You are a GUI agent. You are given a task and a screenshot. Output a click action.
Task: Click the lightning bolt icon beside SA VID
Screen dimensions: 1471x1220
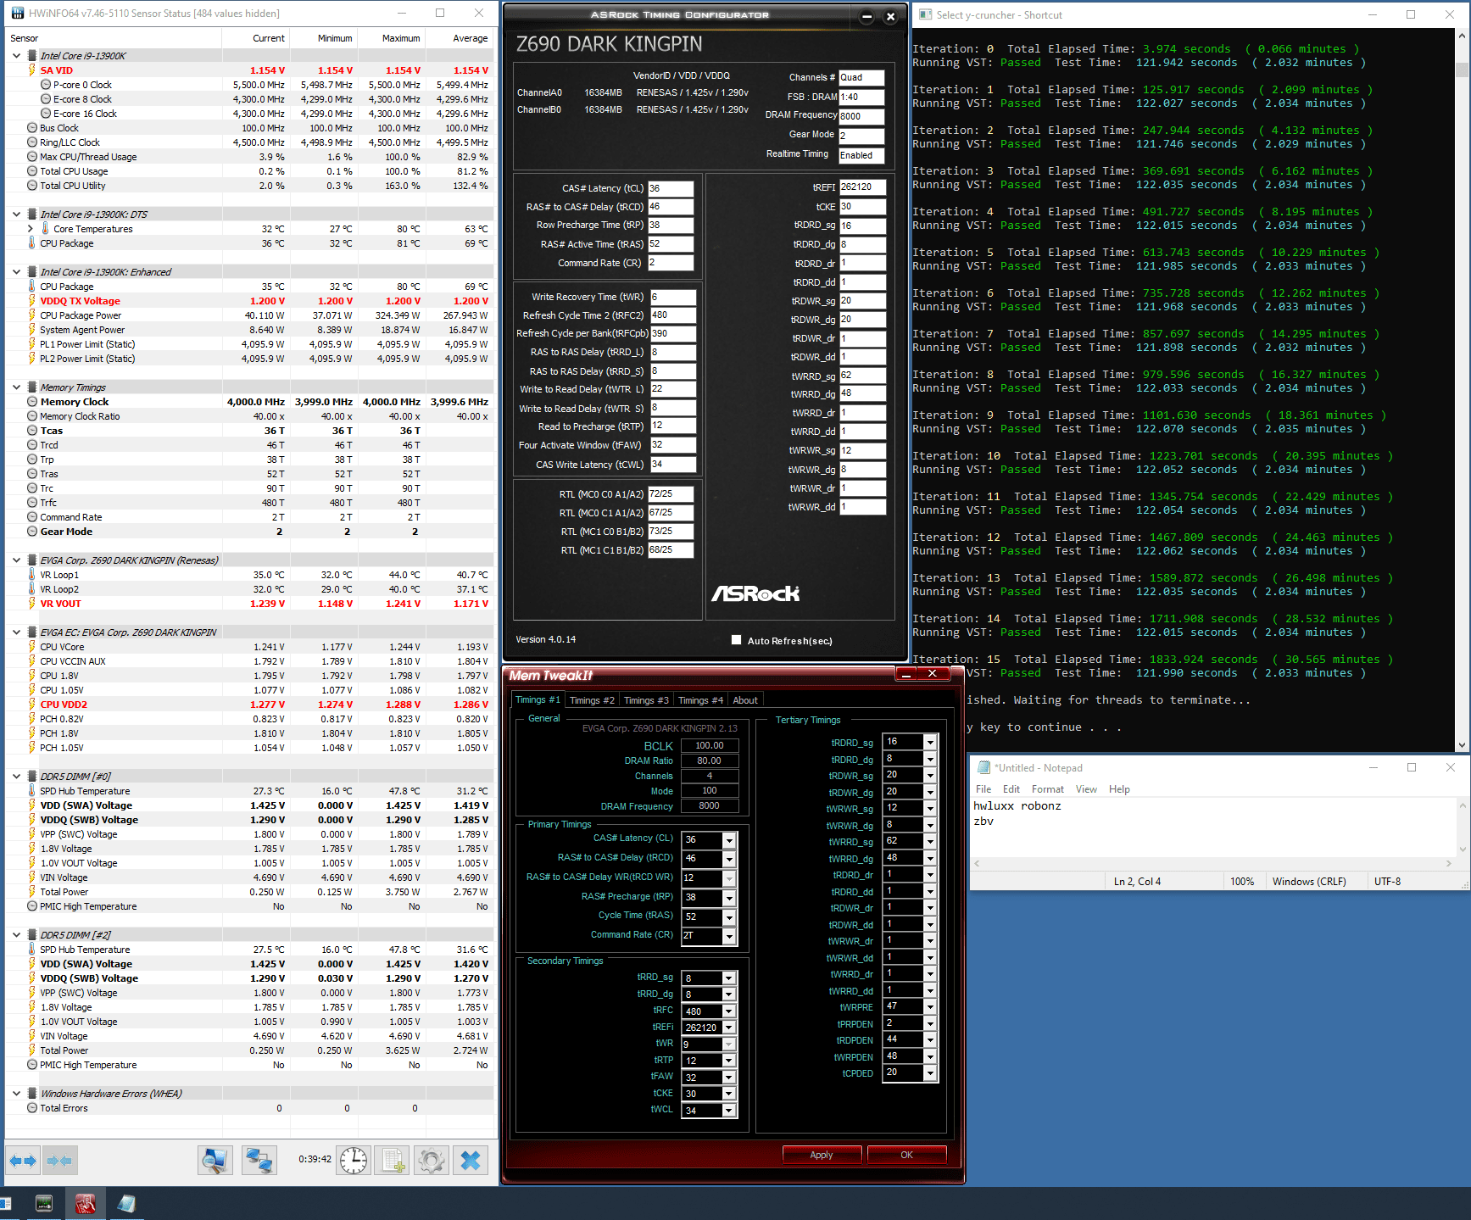coord(32,70)
